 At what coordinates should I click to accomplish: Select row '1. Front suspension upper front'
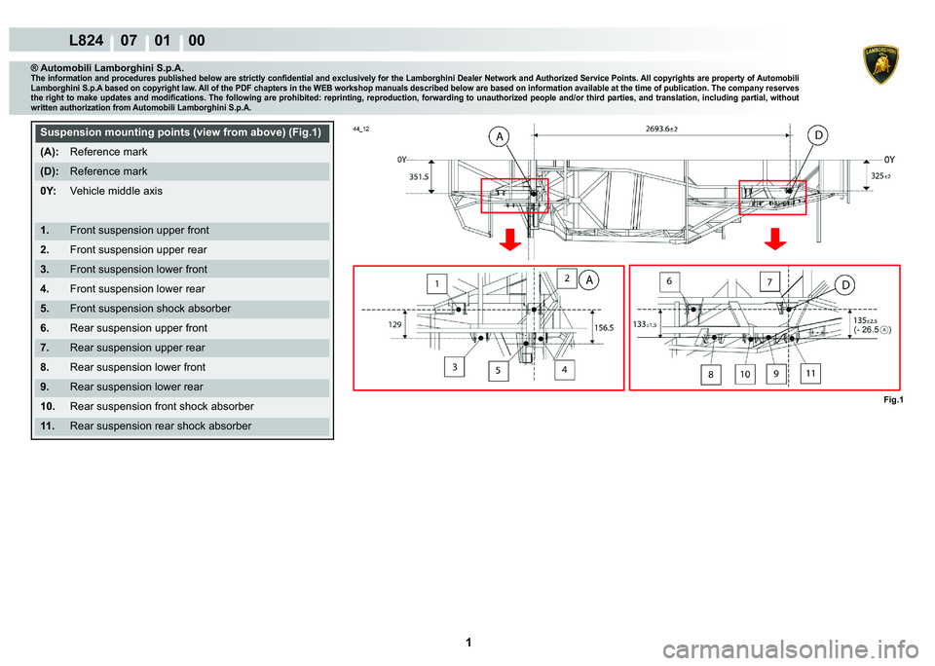coord(181,231)
